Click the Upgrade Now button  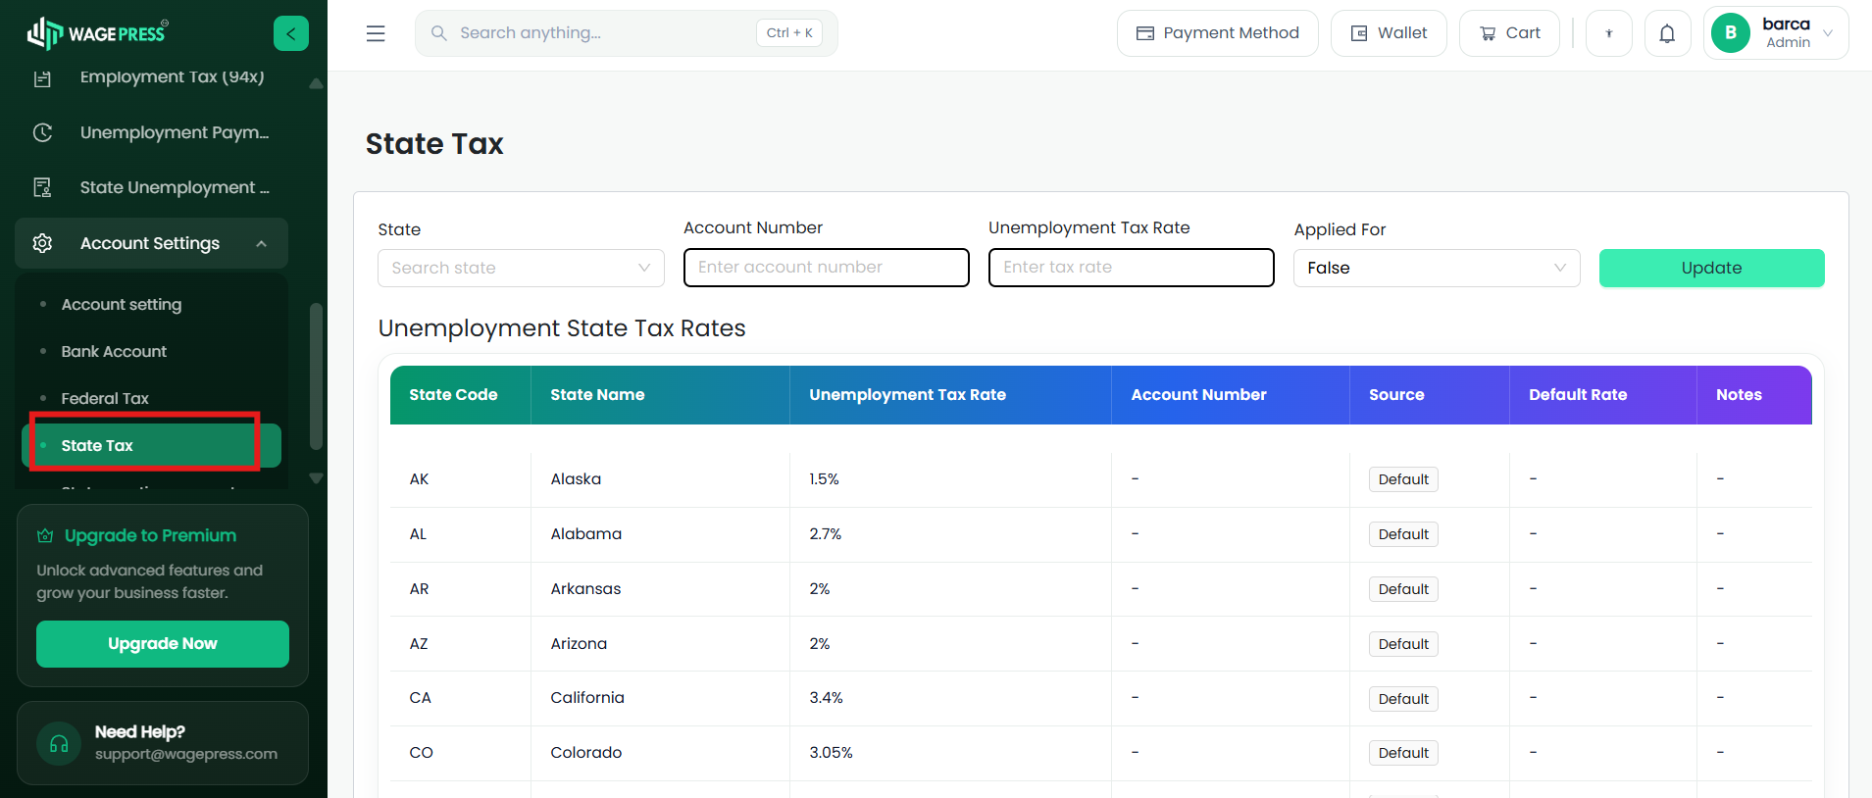[x=163, y=644]
